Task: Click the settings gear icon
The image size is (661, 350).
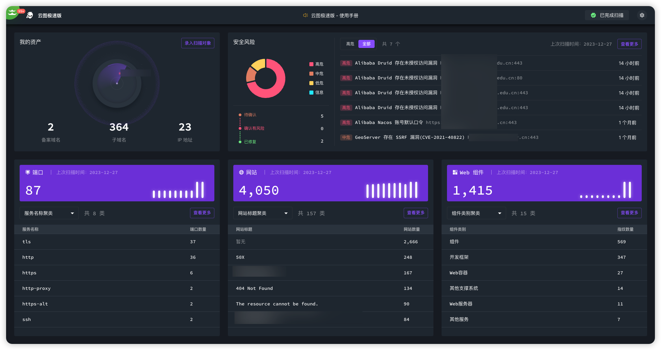Action: (642, 15)
